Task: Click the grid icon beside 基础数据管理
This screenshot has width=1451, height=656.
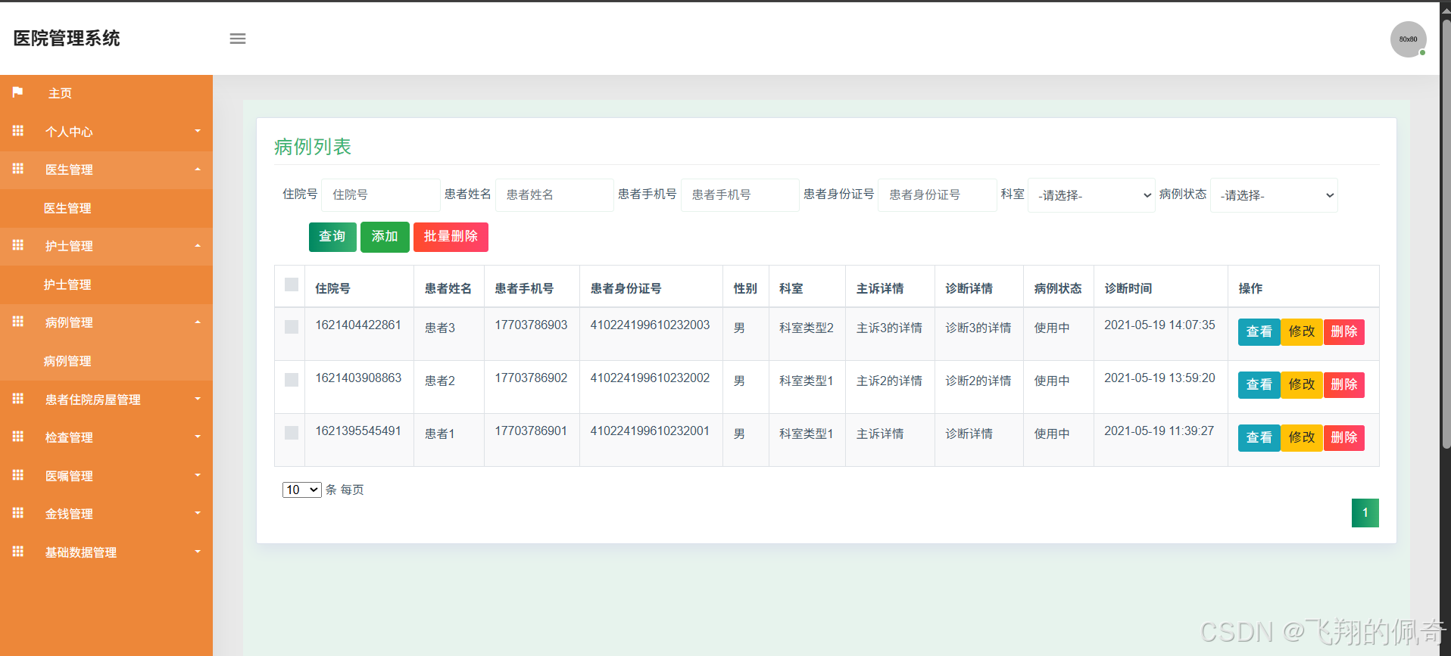Action: click(18, 552)
